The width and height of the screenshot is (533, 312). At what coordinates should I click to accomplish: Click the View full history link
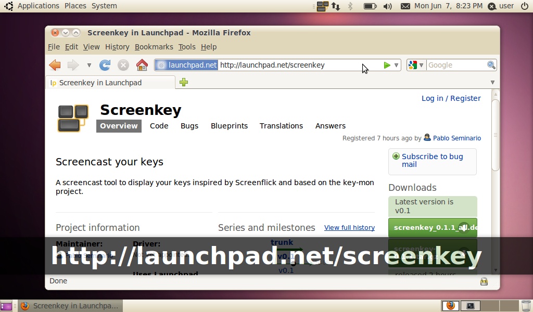(x=349, y=227)
